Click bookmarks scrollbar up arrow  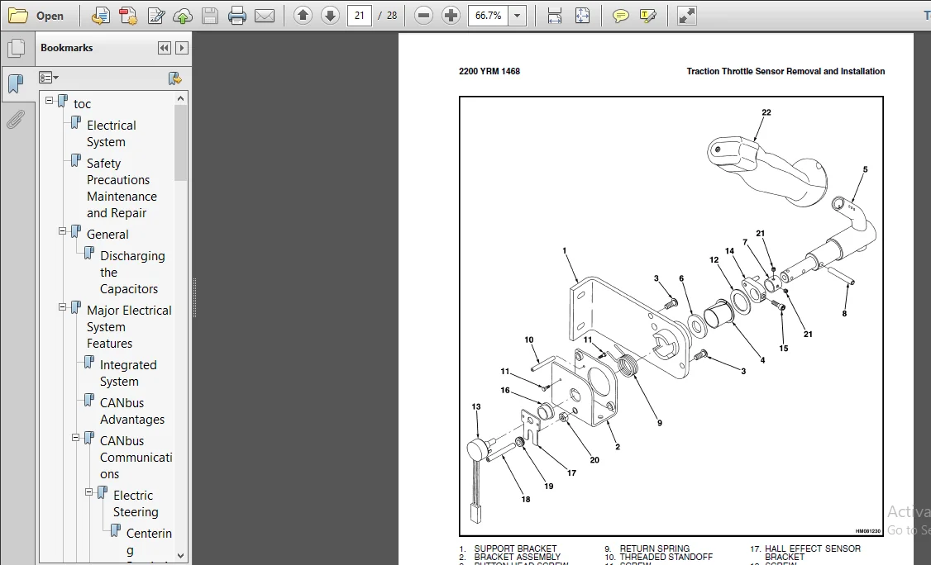click(180, 98)
